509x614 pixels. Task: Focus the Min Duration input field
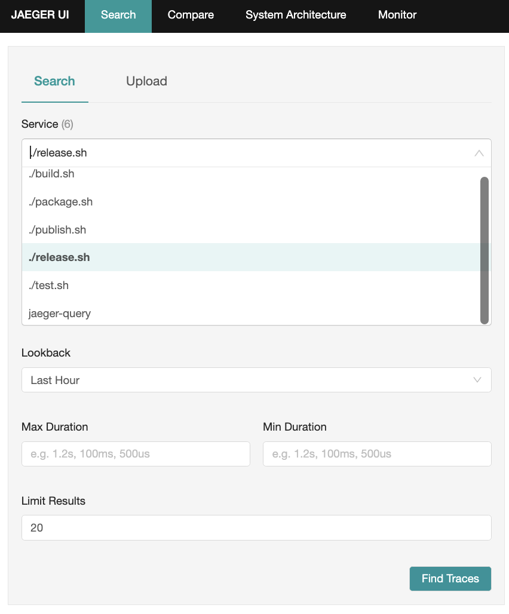377,454
